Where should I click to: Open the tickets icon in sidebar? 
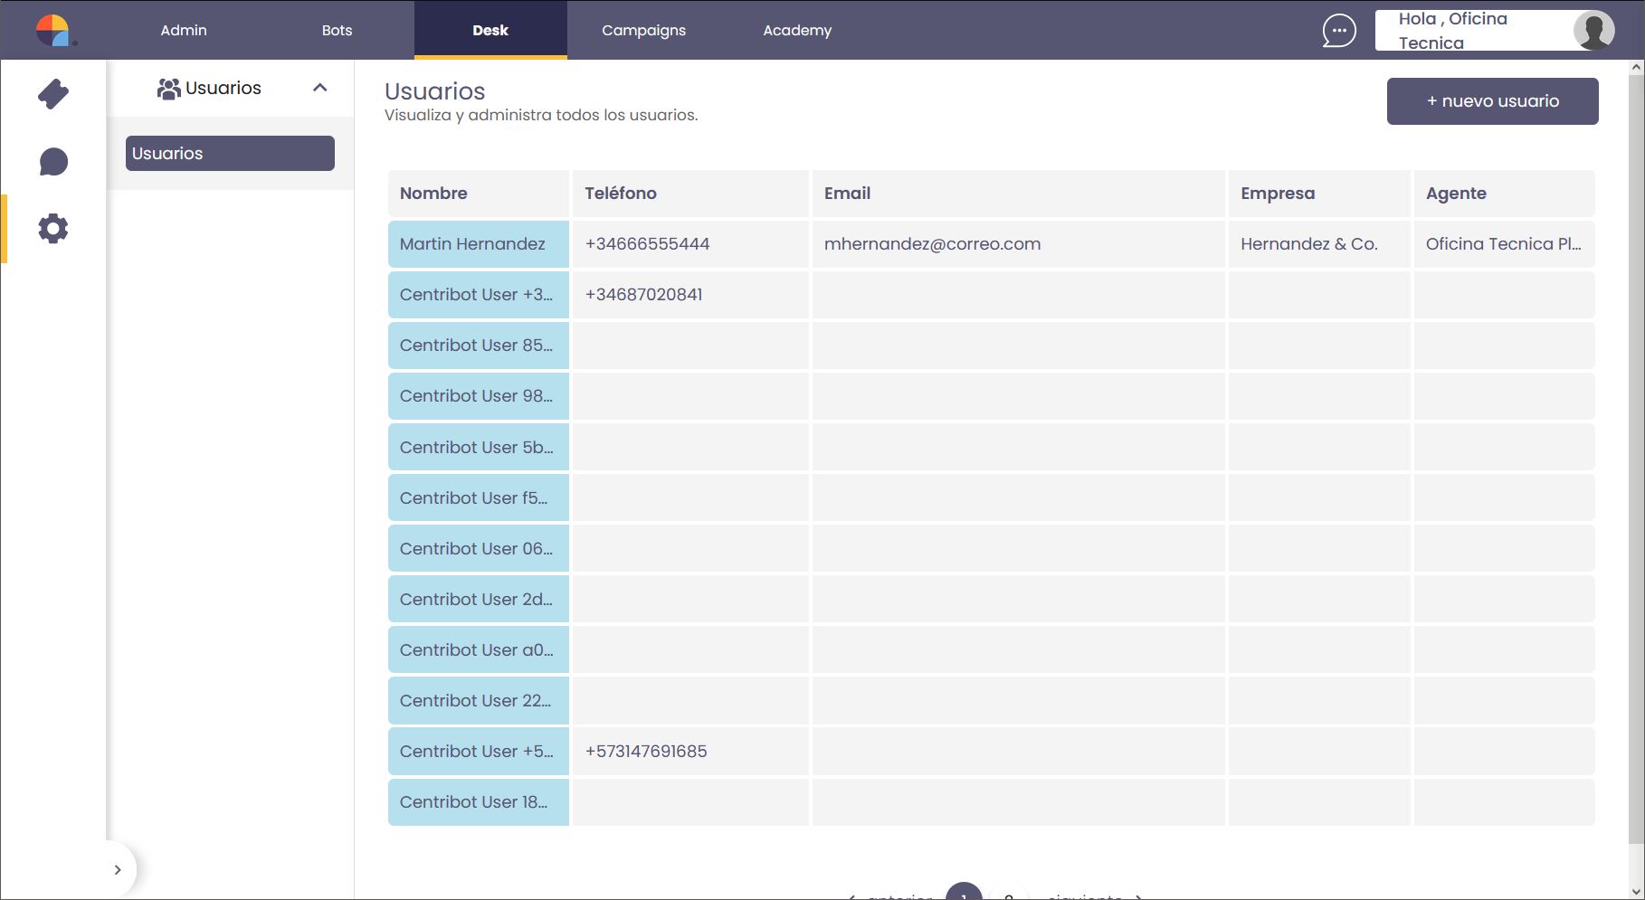53,94
